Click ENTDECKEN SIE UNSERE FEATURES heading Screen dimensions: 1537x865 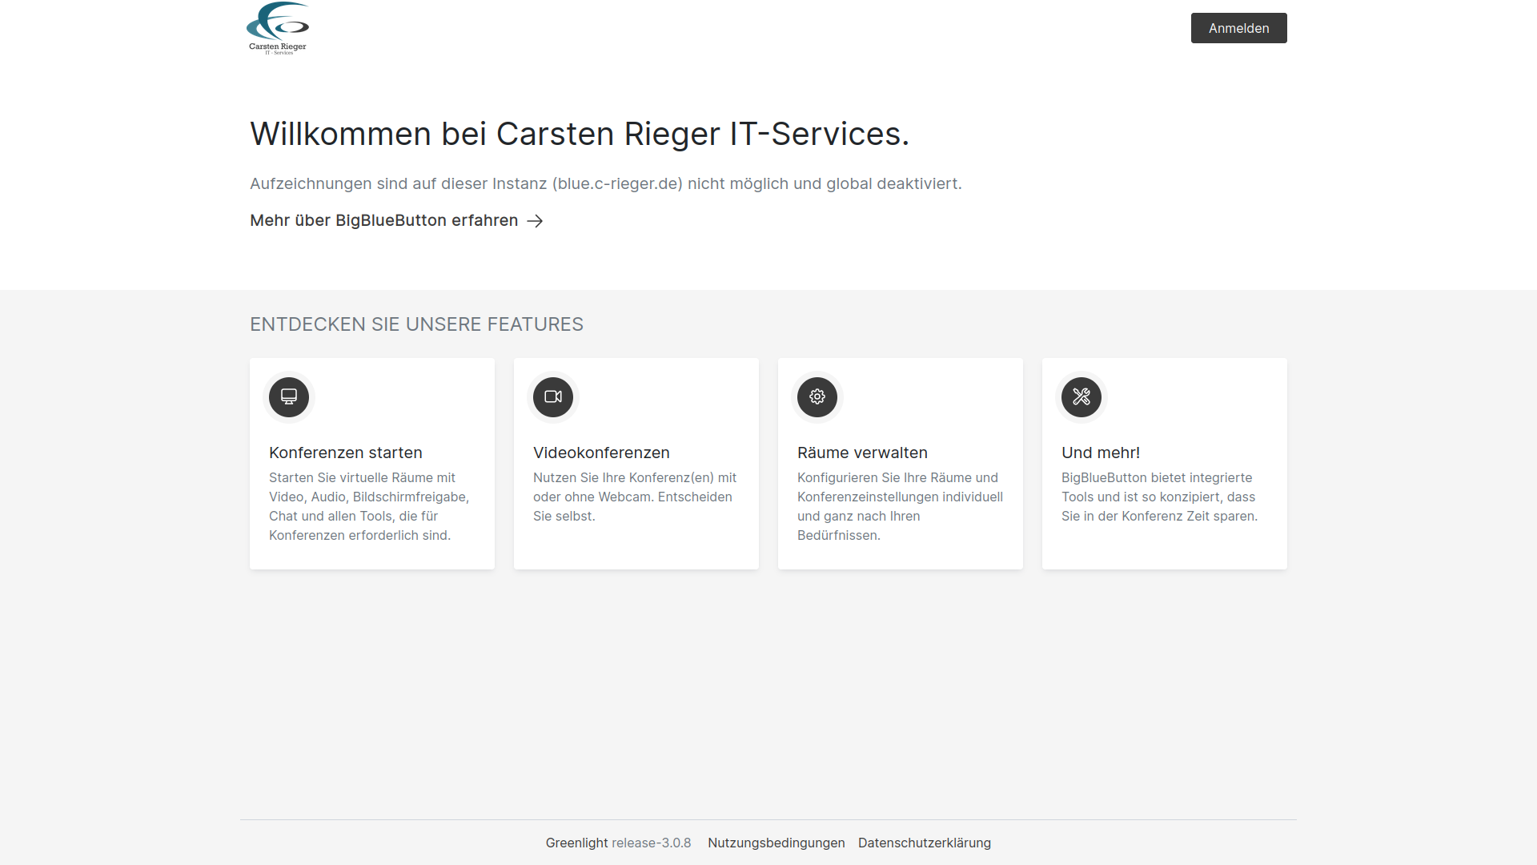click(416, 324)
